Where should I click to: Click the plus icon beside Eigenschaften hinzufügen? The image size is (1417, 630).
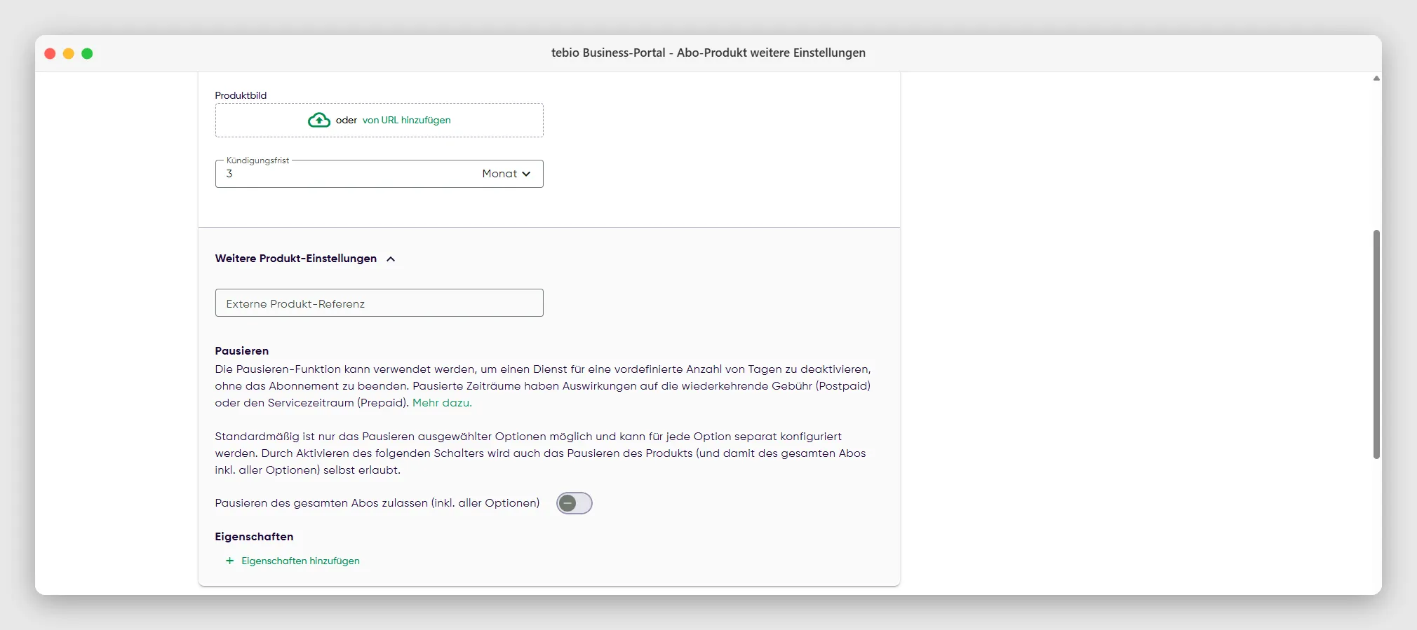(229, 561)
